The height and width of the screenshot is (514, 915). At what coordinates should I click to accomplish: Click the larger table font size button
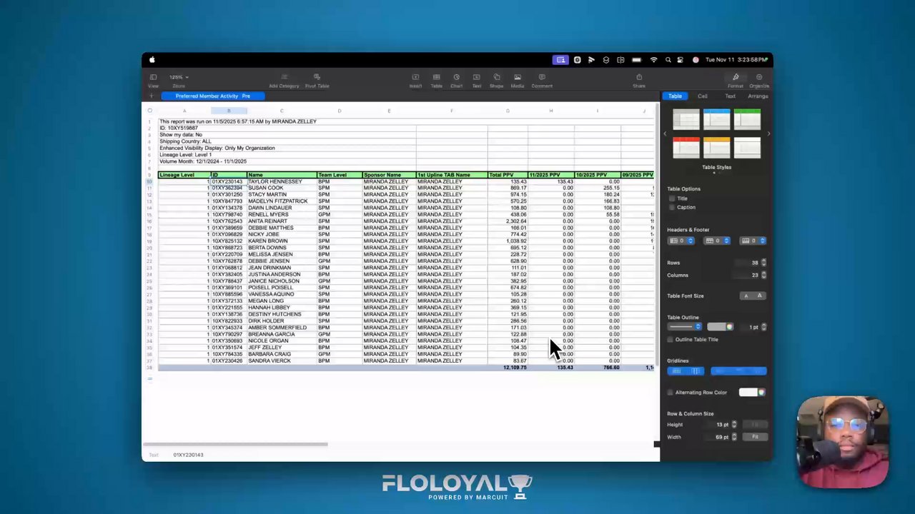coord(760,296)
